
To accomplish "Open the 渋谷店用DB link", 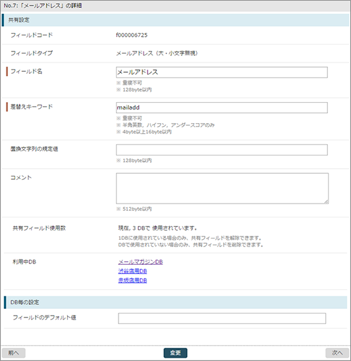I will click(132, 271).
